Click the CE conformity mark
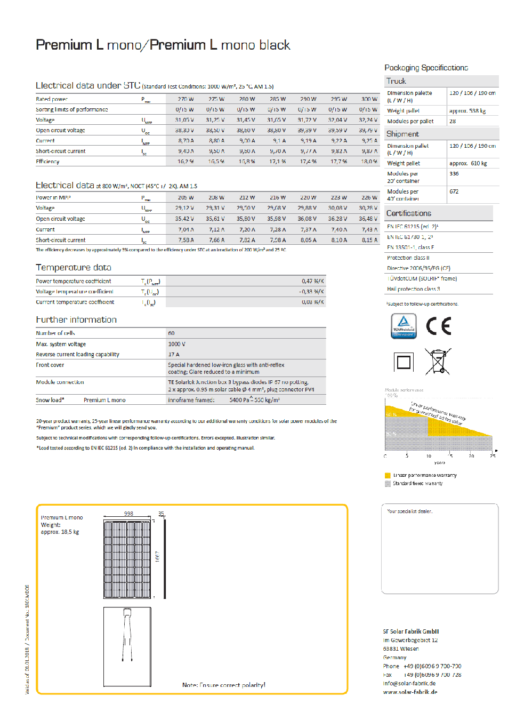Screen dimensions: 508x720 click(439, 326)
